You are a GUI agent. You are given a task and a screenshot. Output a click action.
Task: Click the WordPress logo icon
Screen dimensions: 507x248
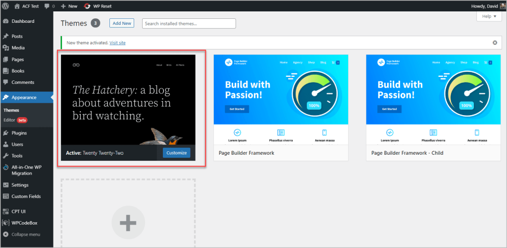[x=5, y=6]
